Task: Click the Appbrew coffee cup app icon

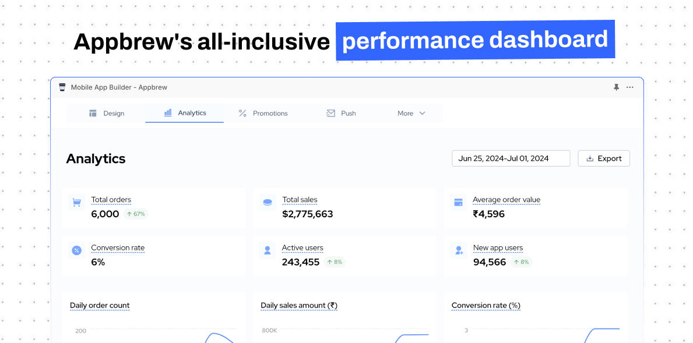Action: pos(62,87)
